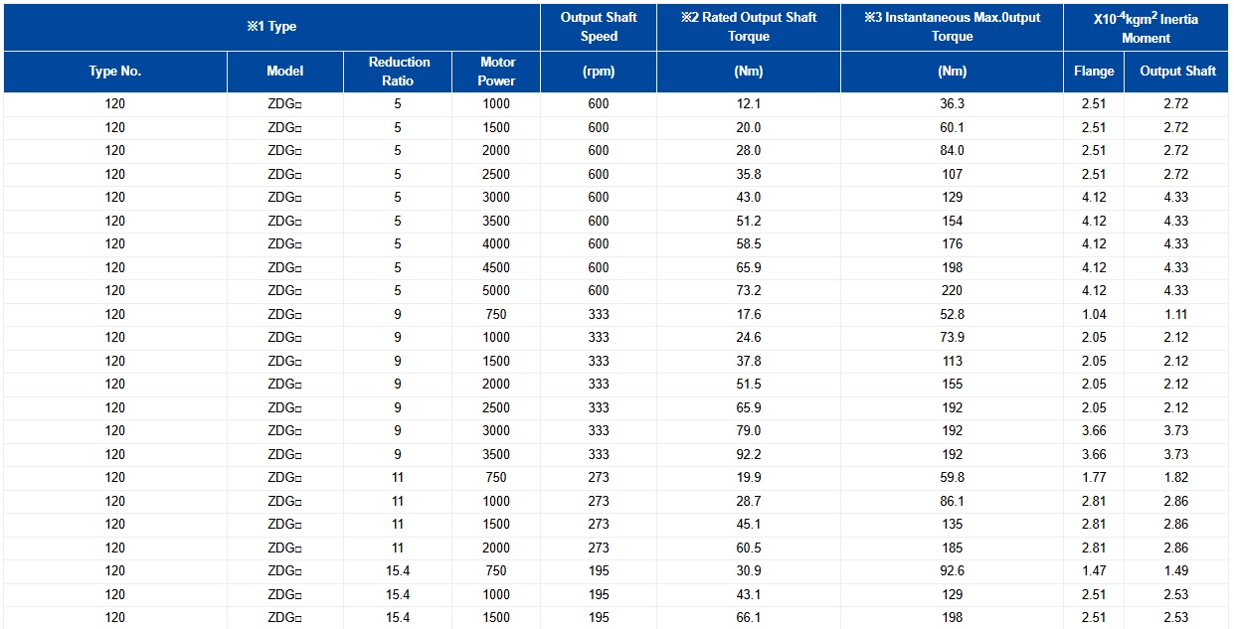Click the Flange sub-header
Image resolution: width=1234 pixels, height=629 pixels.
click(x=1094, y=72)
